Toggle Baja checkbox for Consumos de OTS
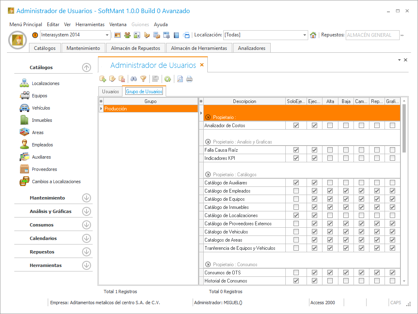This screenshot has width=418, height=314. 346,273
